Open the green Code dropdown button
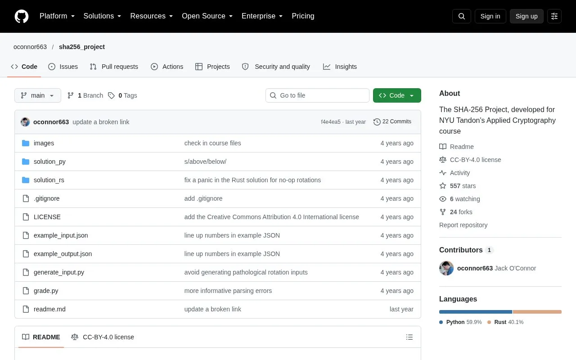The height and width of the screenshot is (360, 576). coord(397,95)
